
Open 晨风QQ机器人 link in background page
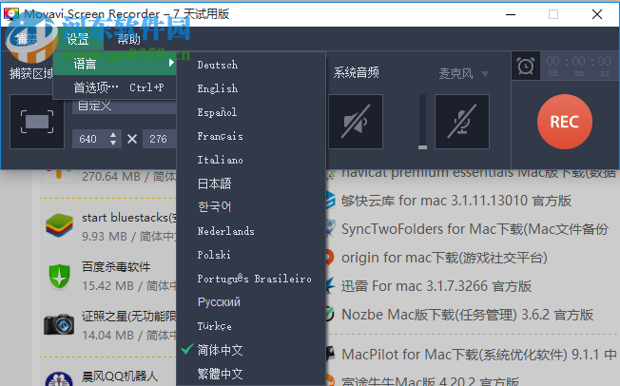pos(120,376)
